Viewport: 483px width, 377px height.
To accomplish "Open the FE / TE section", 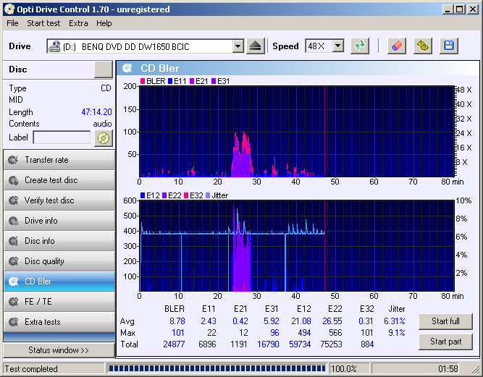I will (59, 302).
